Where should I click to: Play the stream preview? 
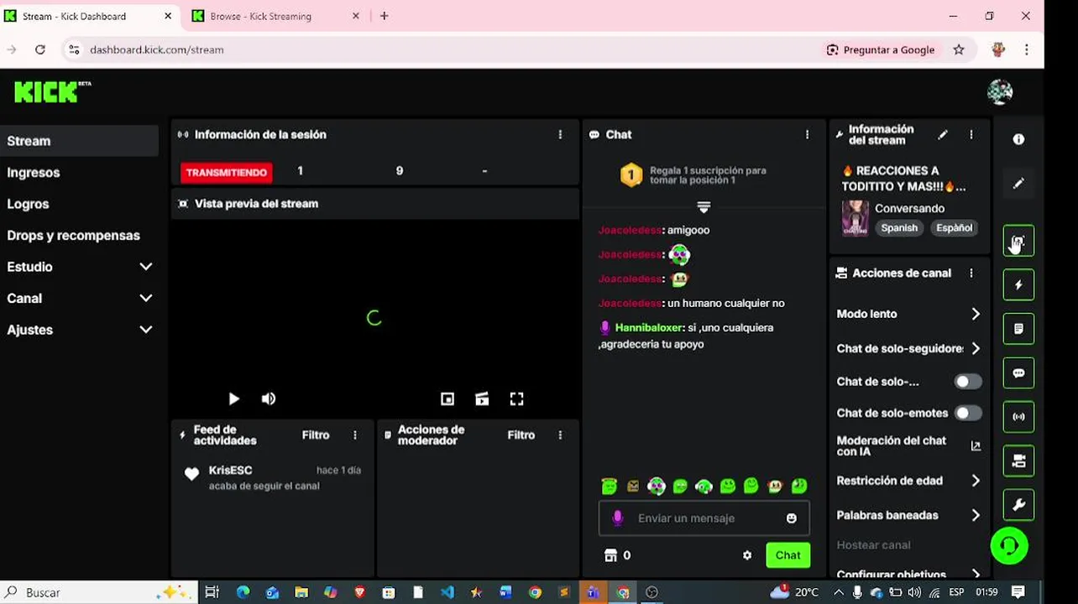[233, 399]
